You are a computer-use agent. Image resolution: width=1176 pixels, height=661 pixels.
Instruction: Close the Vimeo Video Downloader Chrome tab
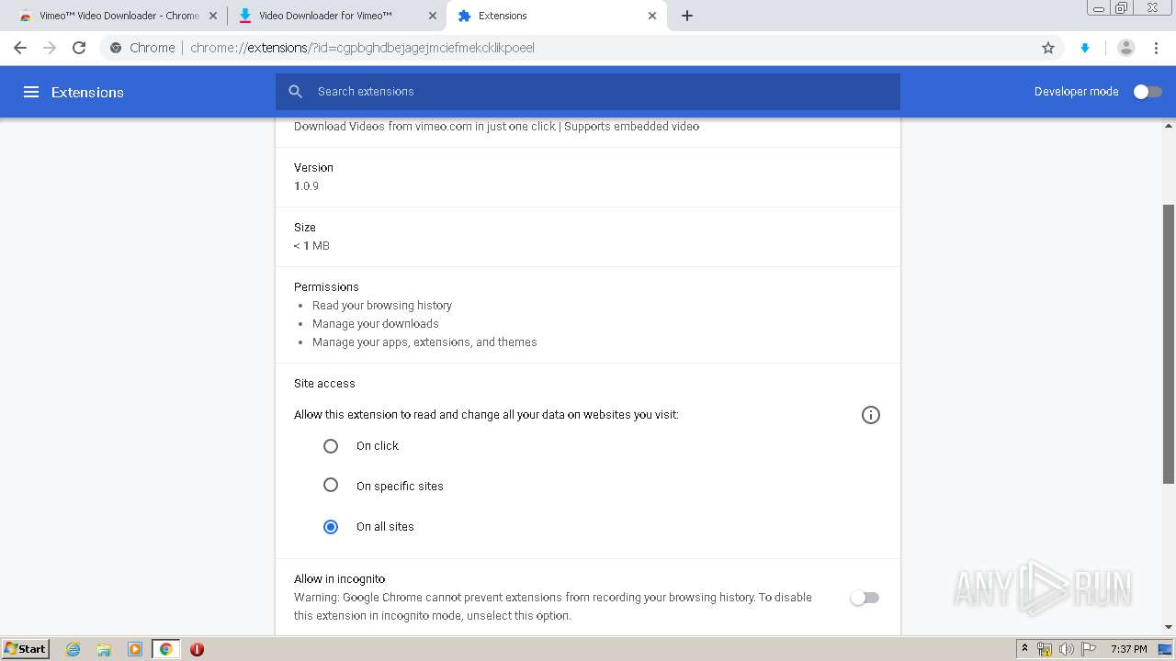tap(213, 16)
